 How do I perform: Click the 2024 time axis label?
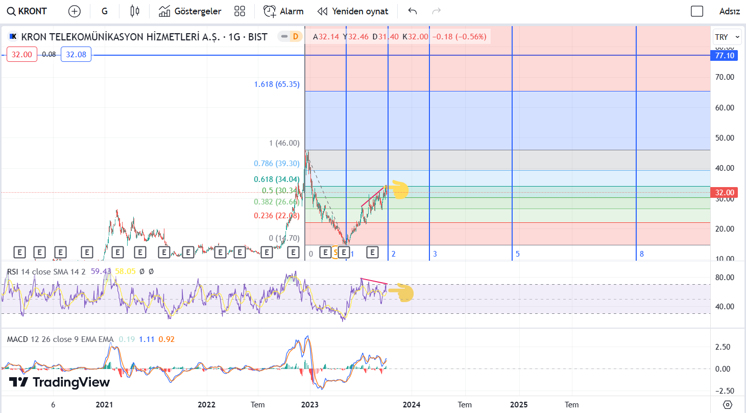pyautogui.click(x=412, y=405)
